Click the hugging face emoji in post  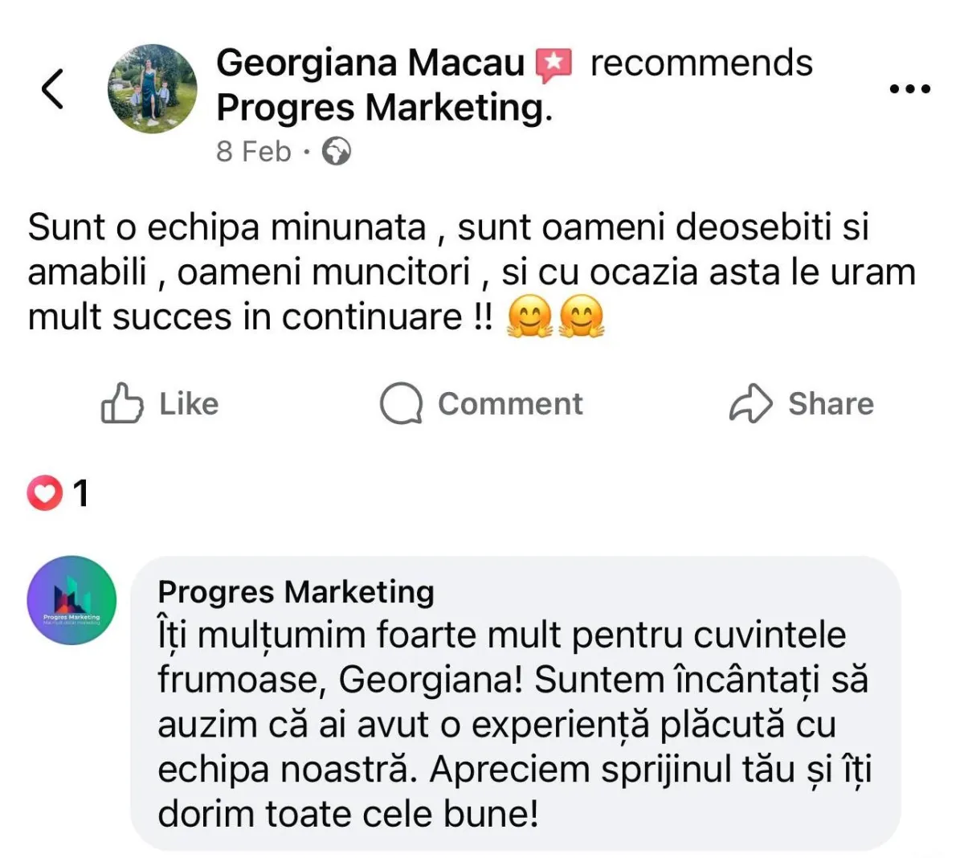[531, 317]
